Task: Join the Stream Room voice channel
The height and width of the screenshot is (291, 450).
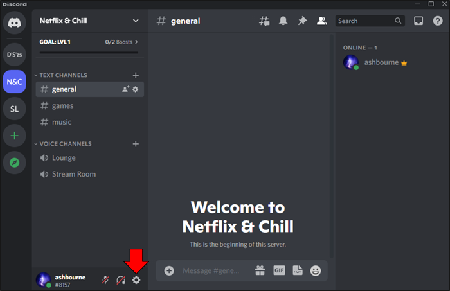Action: (x=90, y=174)
